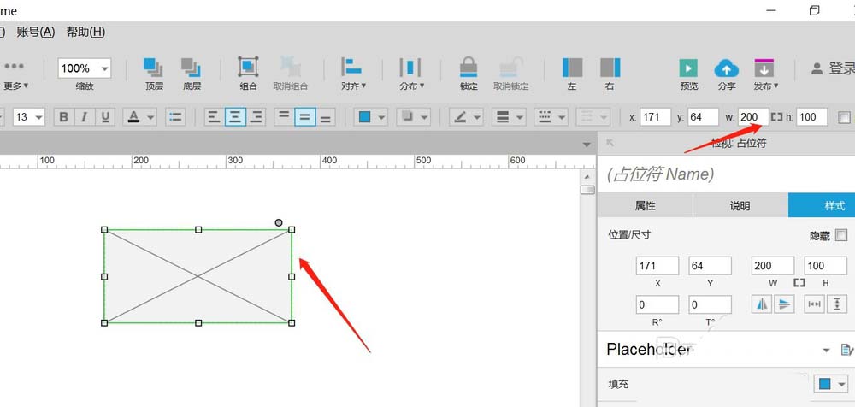Toggle Underline text formatting
Viewport: 855px width, 407px height.
(x=105, y=117)
